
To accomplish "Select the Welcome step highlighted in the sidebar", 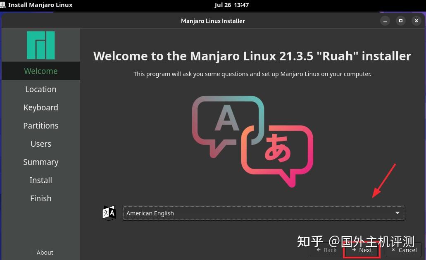I will click(x=40, y=71).
